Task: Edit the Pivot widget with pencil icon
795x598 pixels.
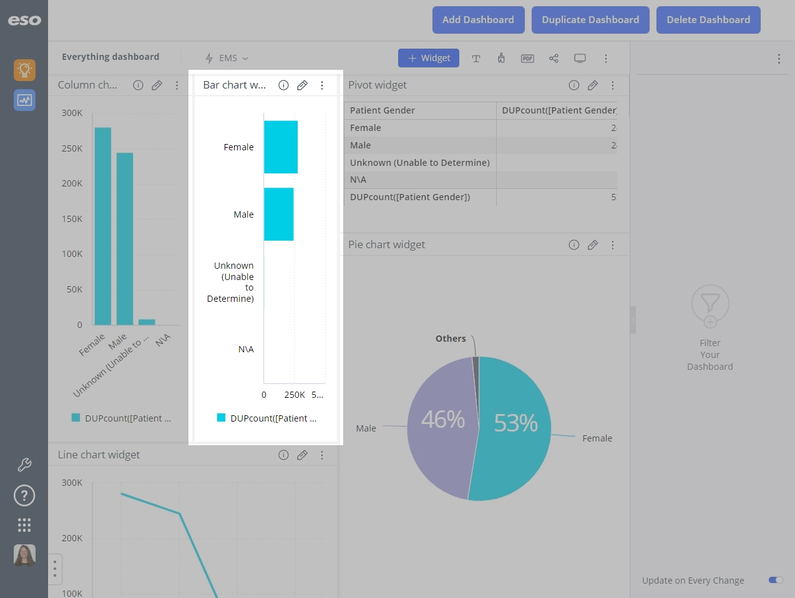Action: pos(593,85)
